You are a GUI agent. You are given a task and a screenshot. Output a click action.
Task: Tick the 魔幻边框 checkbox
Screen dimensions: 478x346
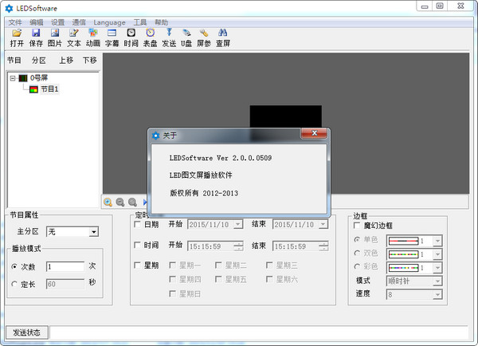click(357, 226)
